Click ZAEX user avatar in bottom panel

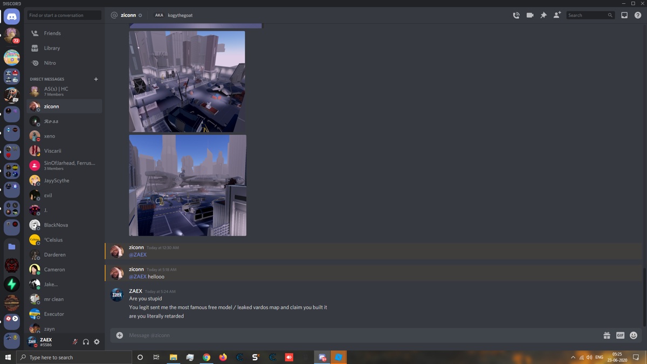point(32,342)
